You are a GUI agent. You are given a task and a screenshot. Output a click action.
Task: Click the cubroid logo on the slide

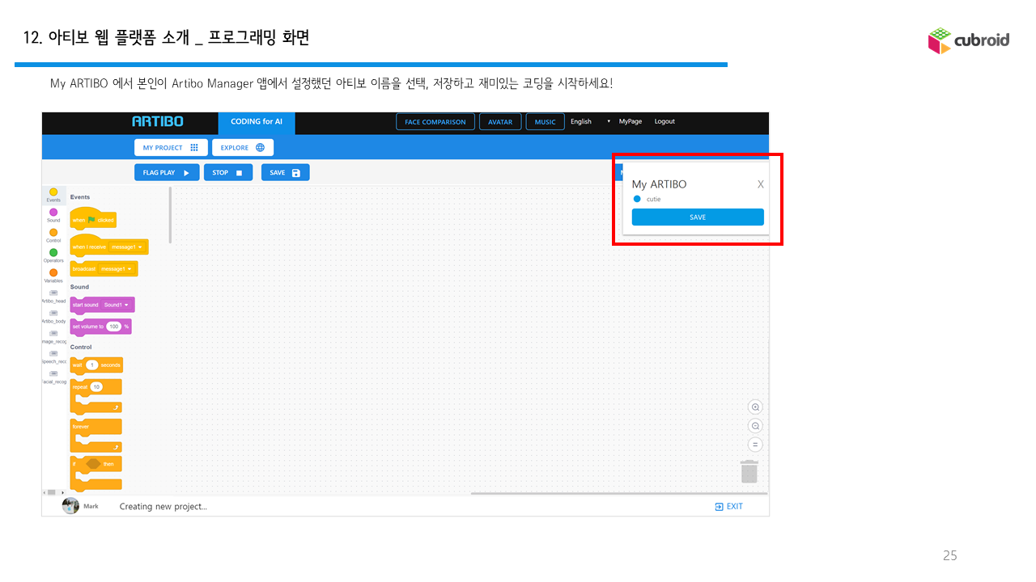tap(969, 40)
